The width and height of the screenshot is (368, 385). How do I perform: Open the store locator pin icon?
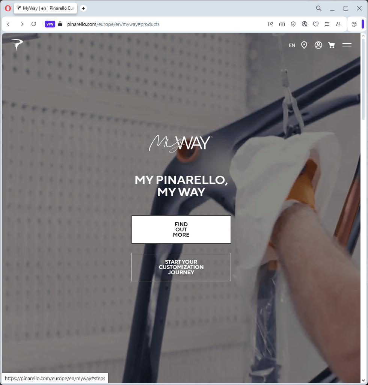click(x=304, y=45)
